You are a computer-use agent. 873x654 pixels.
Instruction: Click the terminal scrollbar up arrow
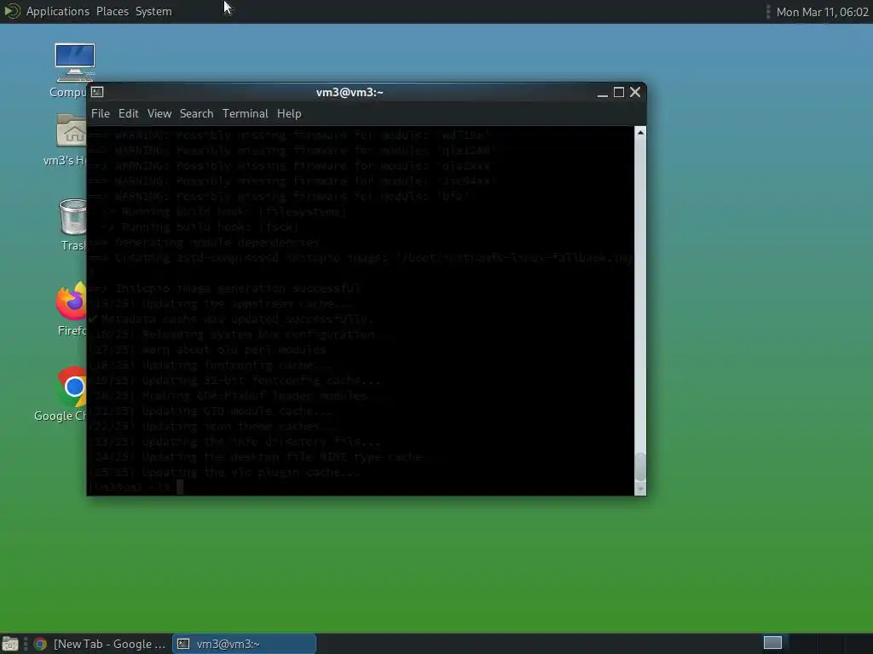point(640,132)
